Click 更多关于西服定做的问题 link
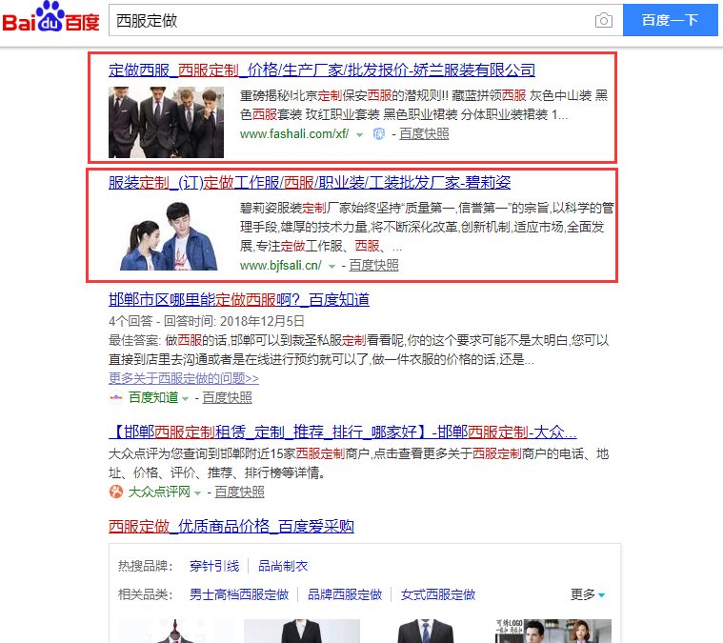The image size is (723, 643). 183,378
